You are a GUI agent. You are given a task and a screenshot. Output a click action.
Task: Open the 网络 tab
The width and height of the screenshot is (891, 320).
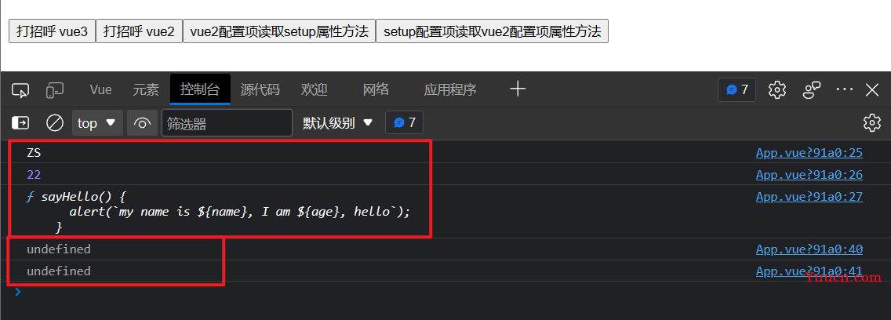pos(376,90)
